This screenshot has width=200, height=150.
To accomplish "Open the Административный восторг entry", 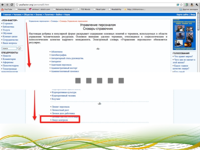I will [x=64, y=68].
